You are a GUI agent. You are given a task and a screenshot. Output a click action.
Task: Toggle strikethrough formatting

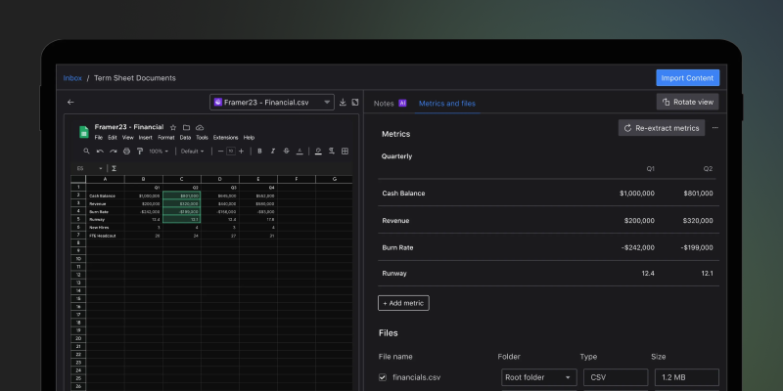(x=286, y=152)
